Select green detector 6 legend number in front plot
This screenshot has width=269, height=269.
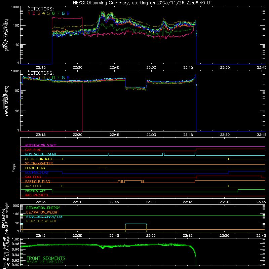click(53, 13)
